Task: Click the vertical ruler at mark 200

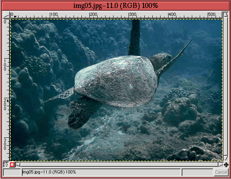Action: point(5,105)
